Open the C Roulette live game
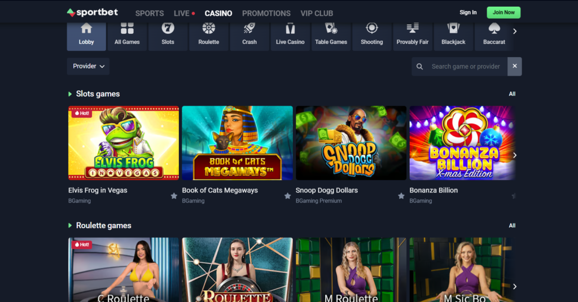This screenshot has width=578, height=302. [x=124, y=270]
